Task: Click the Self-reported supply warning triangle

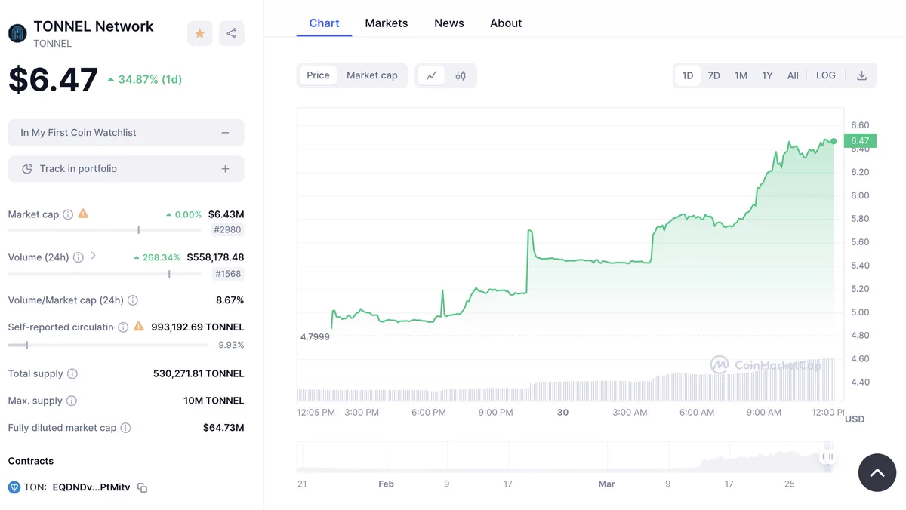Action: click(138, 327)
